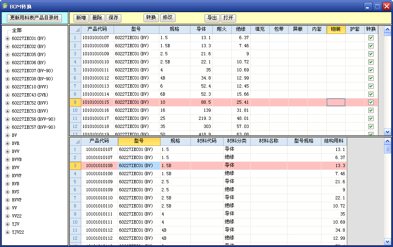Screen dimensions: 393x247
Task: Click the up arrow of top grid scrollbar
Action: pos(387,29)
